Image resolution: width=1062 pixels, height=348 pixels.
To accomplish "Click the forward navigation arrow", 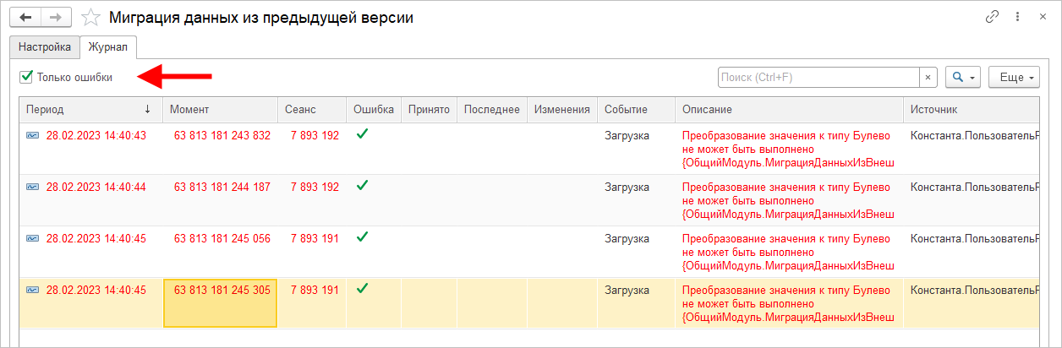I will point(56,18).
